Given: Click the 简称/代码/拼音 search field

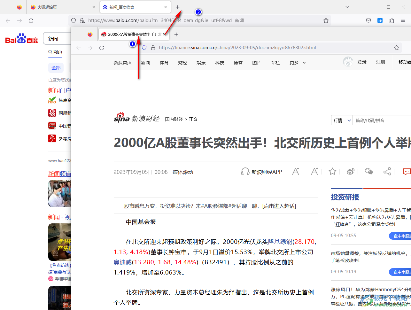Looking at the screenshot, I should (382, 120).
